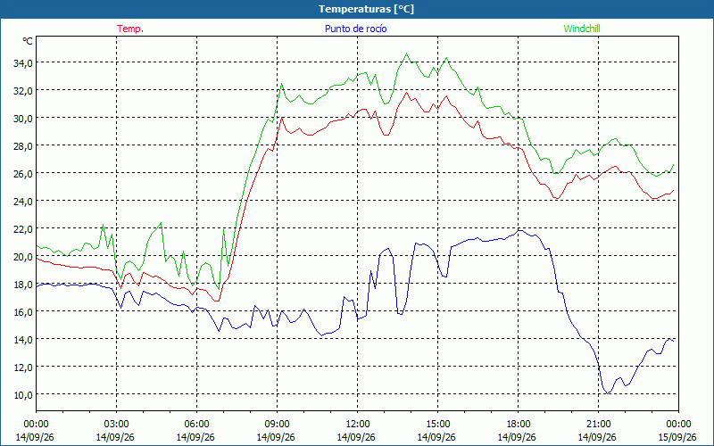714x446 pixels.
Task: Click the 16,0 y-axis value
Action: 23,311
